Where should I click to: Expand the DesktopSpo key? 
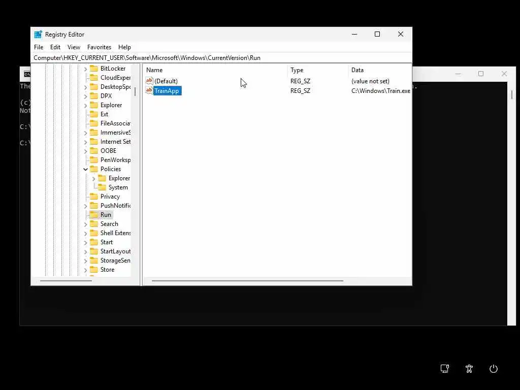pos(85,87)
